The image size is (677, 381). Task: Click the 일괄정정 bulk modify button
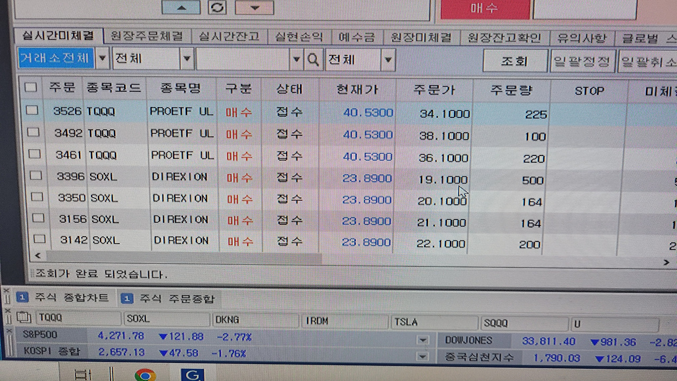582,61
